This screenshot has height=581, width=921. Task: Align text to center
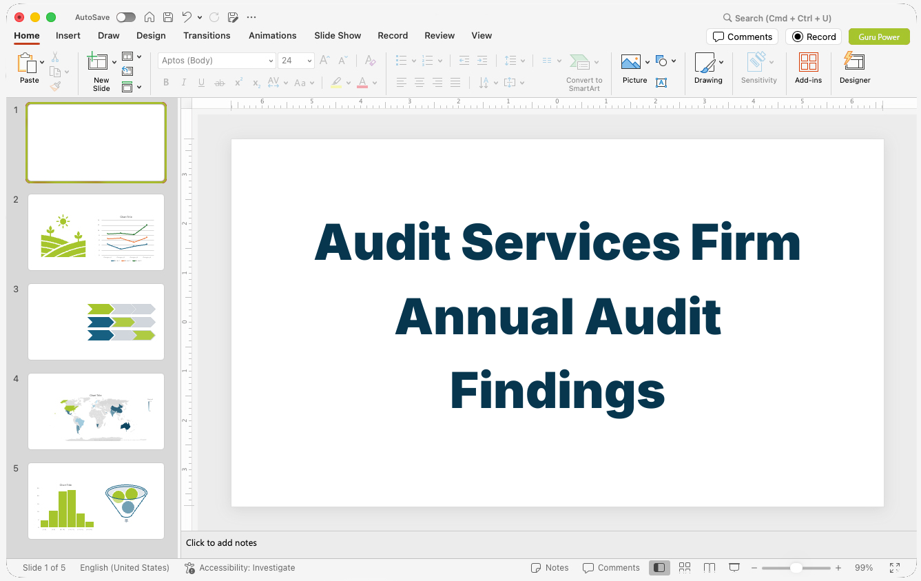(420, 83)
